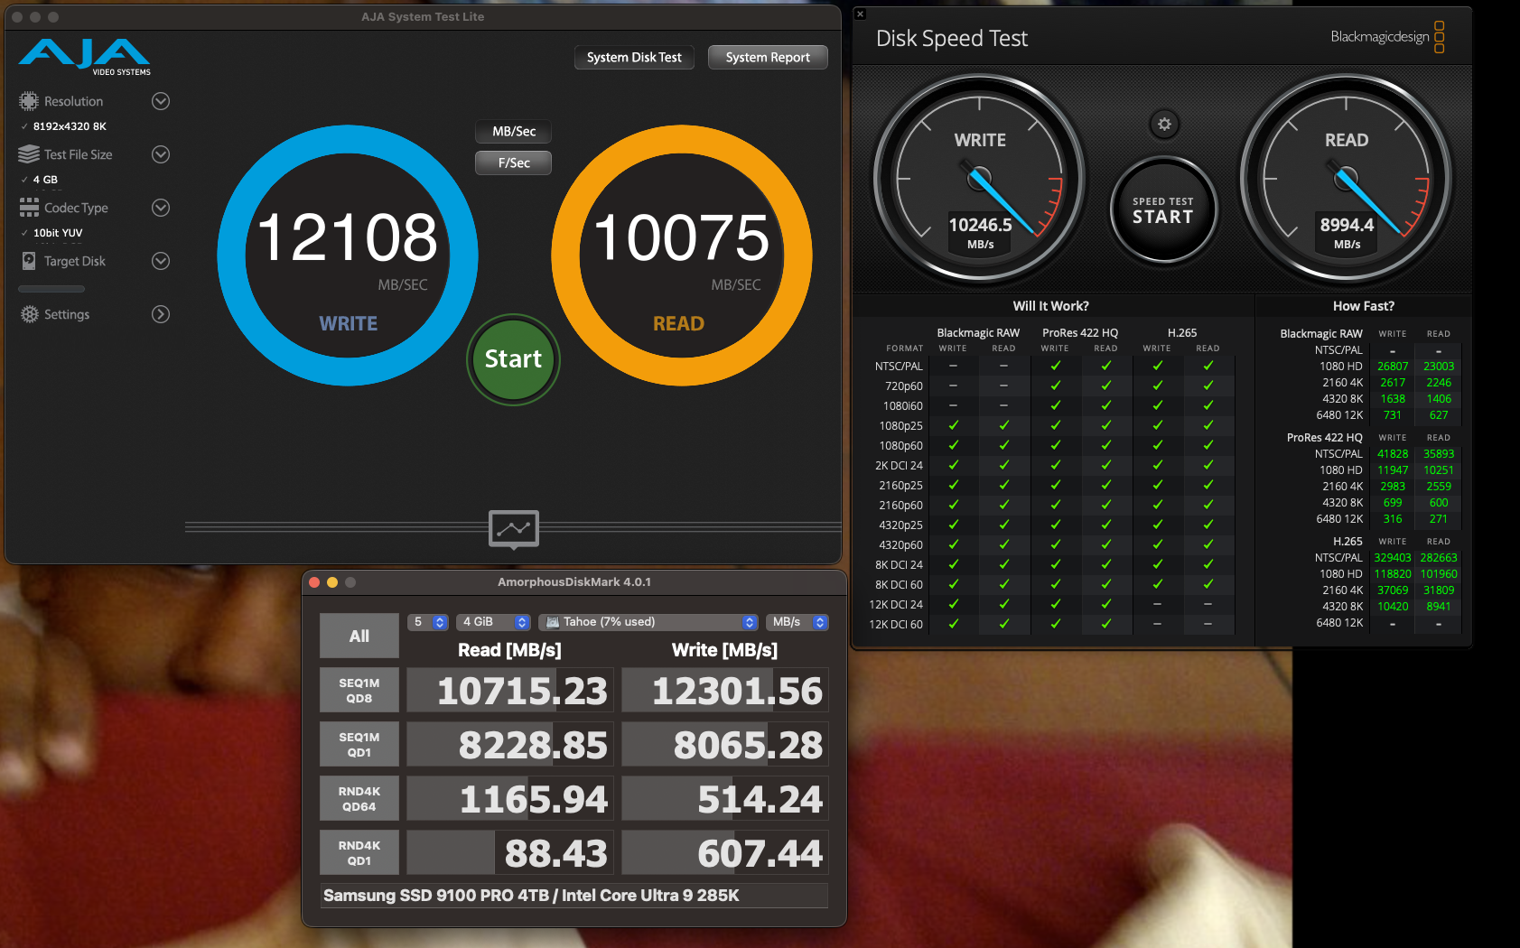Click the Blackmagic RAW 1080 HD write value 26807
Screen dimensions: 1520x948
(x=1393, y=367)
